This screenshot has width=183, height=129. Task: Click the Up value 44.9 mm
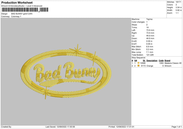click(150, 36)
